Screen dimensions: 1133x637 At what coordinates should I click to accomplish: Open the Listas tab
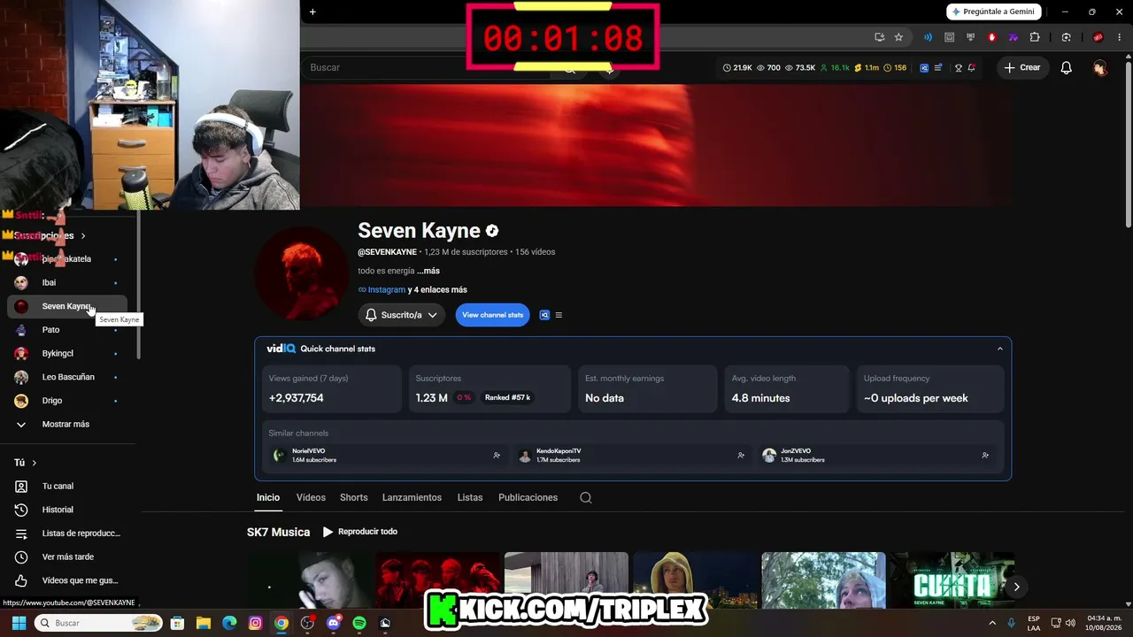pyautogui.click(x=470, y=497)
